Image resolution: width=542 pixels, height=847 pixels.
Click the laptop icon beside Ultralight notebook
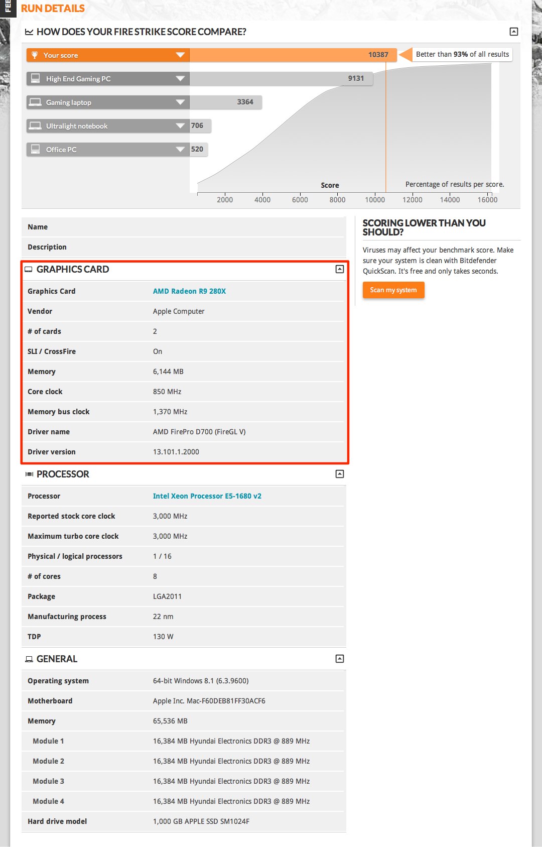pyautogui.click(x=35, y=126)
